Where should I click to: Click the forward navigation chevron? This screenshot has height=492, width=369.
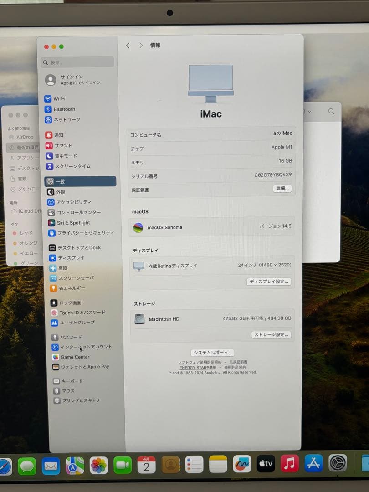click(141, 45)
